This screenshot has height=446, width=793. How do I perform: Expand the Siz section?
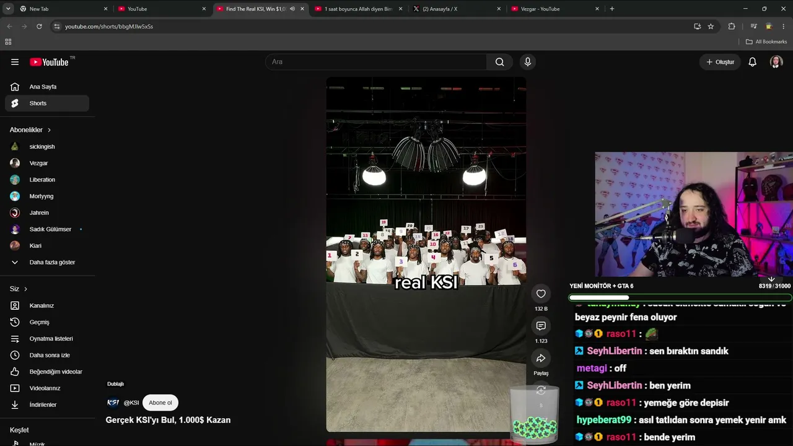(19, 289)
